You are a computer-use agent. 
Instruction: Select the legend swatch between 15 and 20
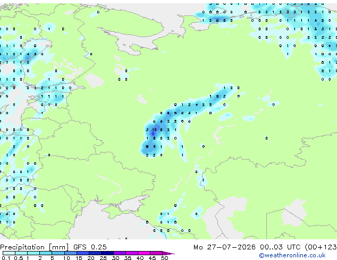[x=83, y=253]
